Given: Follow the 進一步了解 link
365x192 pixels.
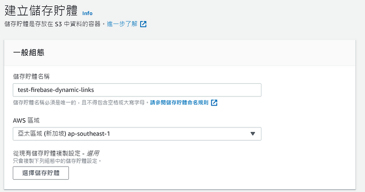Looking at the screenshot, I should tap(122, 24).
